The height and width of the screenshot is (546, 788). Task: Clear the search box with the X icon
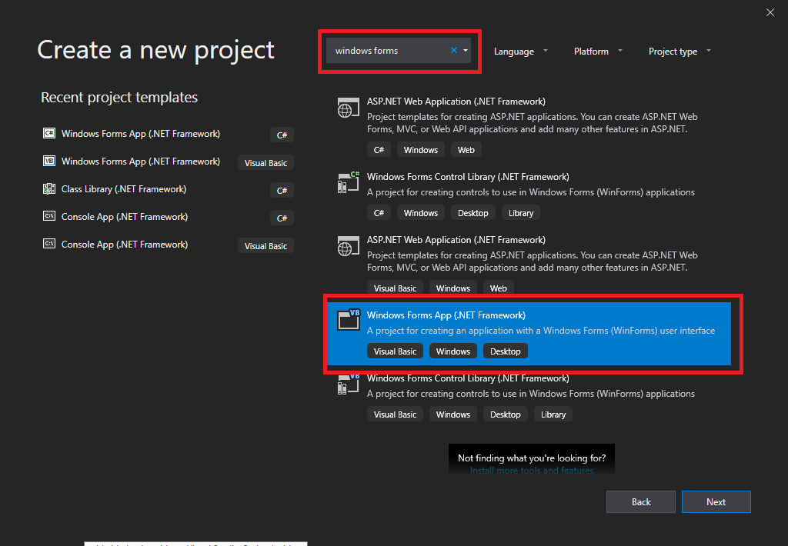[454, 50]
